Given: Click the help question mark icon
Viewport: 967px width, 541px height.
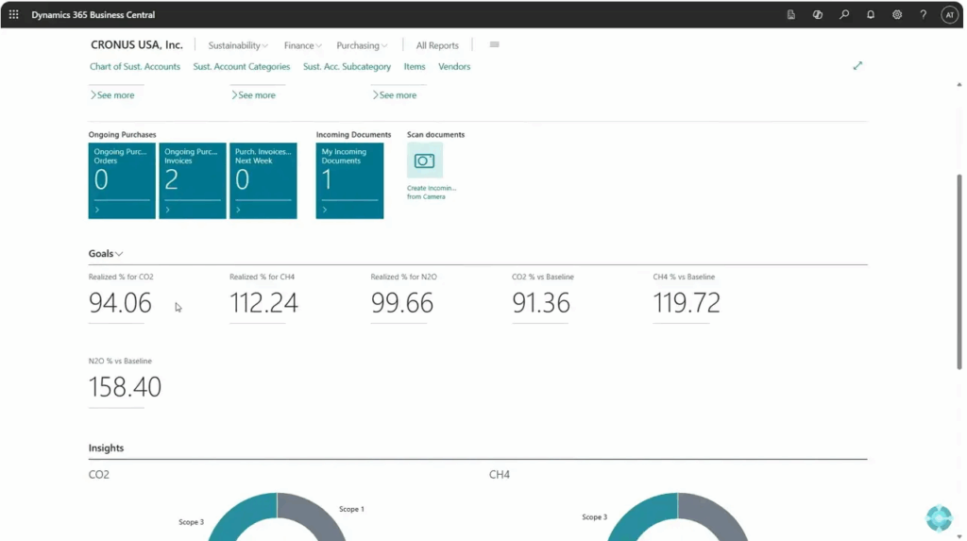Looking at the screenshot, I should 924,14.
